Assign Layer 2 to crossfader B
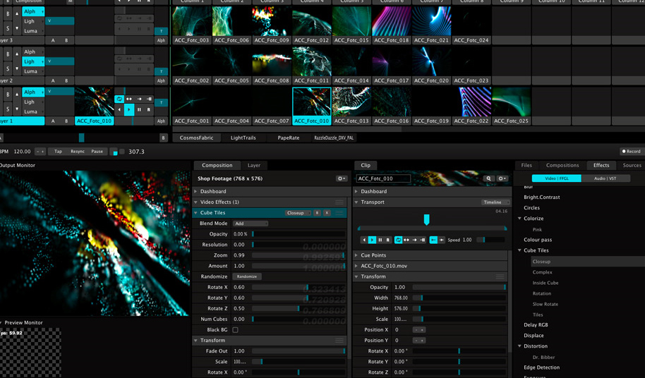This screenshot has height=378, width=645. (x=66, y=81)
